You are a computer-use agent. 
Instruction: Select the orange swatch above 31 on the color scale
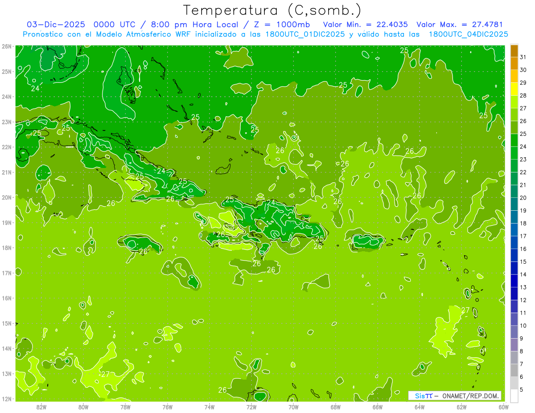(x=514, y=51)
